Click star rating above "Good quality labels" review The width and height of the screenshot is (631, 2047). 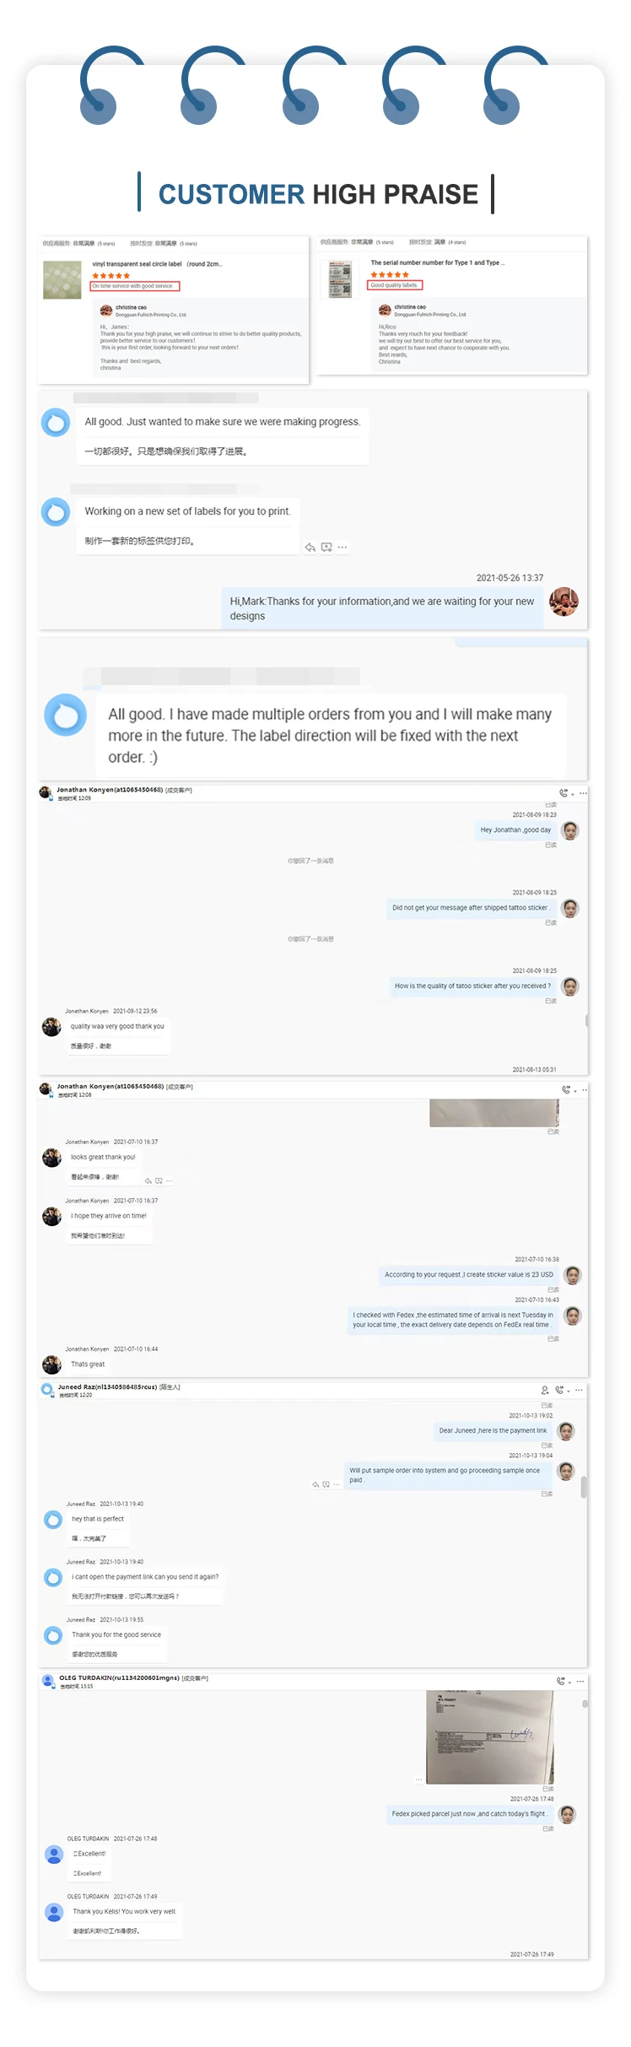390,274
